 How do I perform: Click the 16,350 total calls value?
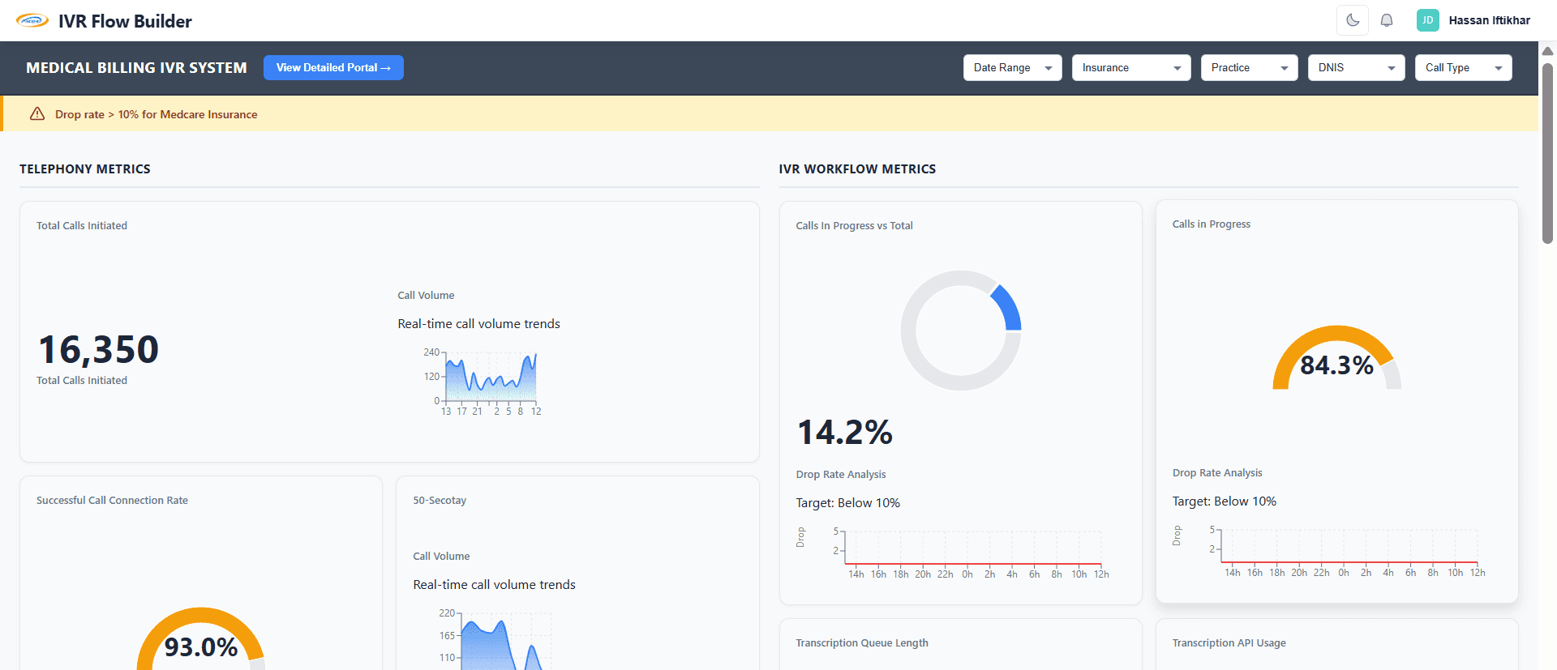coord(98,350)
